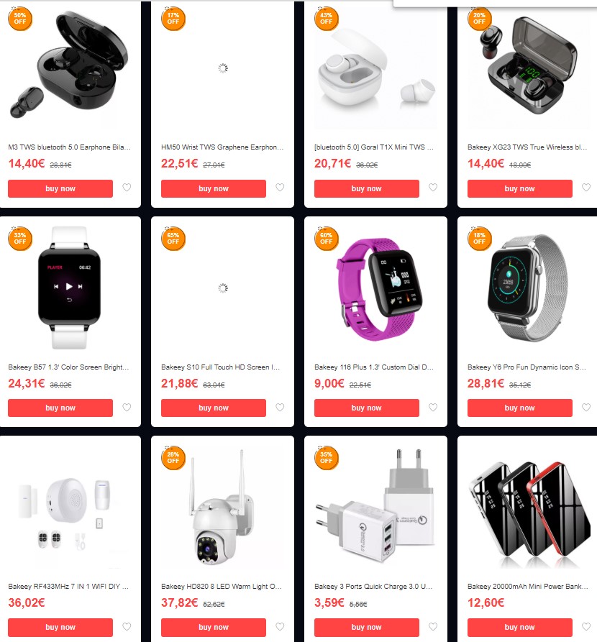This screenshot has height=642, width=597.
Task: Click heart icon for Bakeey S10 watch
Action: (x=280, y=408)
